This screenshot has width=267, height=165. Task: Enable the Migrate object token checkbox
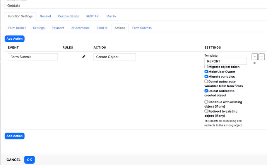206,67
